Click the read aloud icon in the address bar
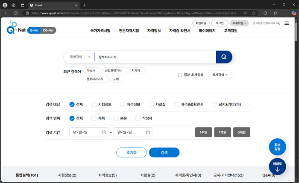Viewport: 299px width, 183px height. (245, 13)
